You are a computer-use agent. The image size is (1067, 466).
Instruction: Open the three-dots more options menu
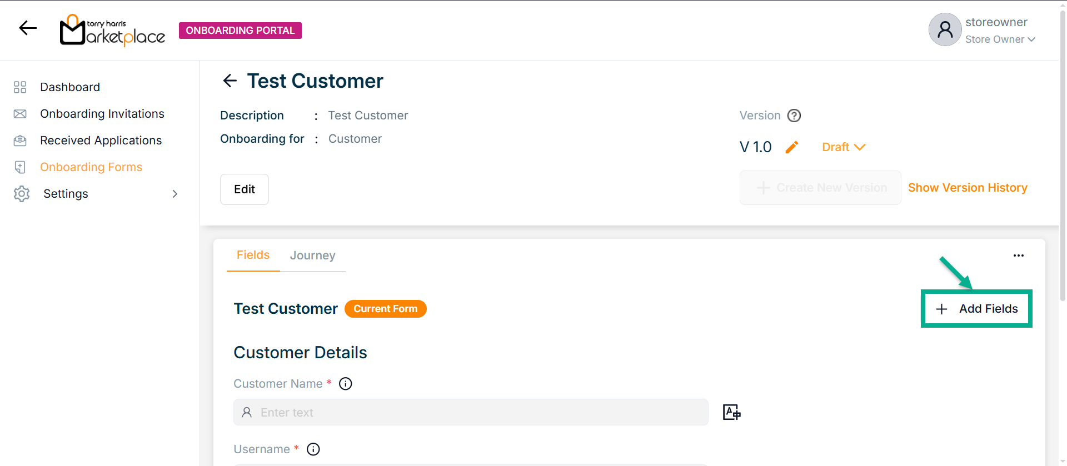coord(1018,255)
